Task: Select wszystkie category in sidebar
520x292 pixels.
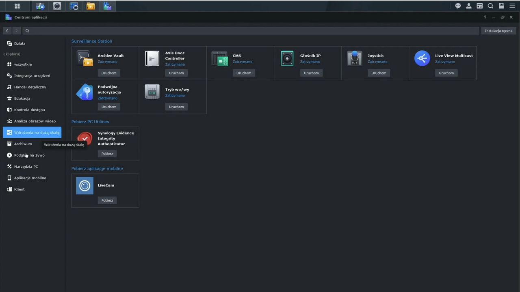Action: pyautogui.click(x=32, y=64)
